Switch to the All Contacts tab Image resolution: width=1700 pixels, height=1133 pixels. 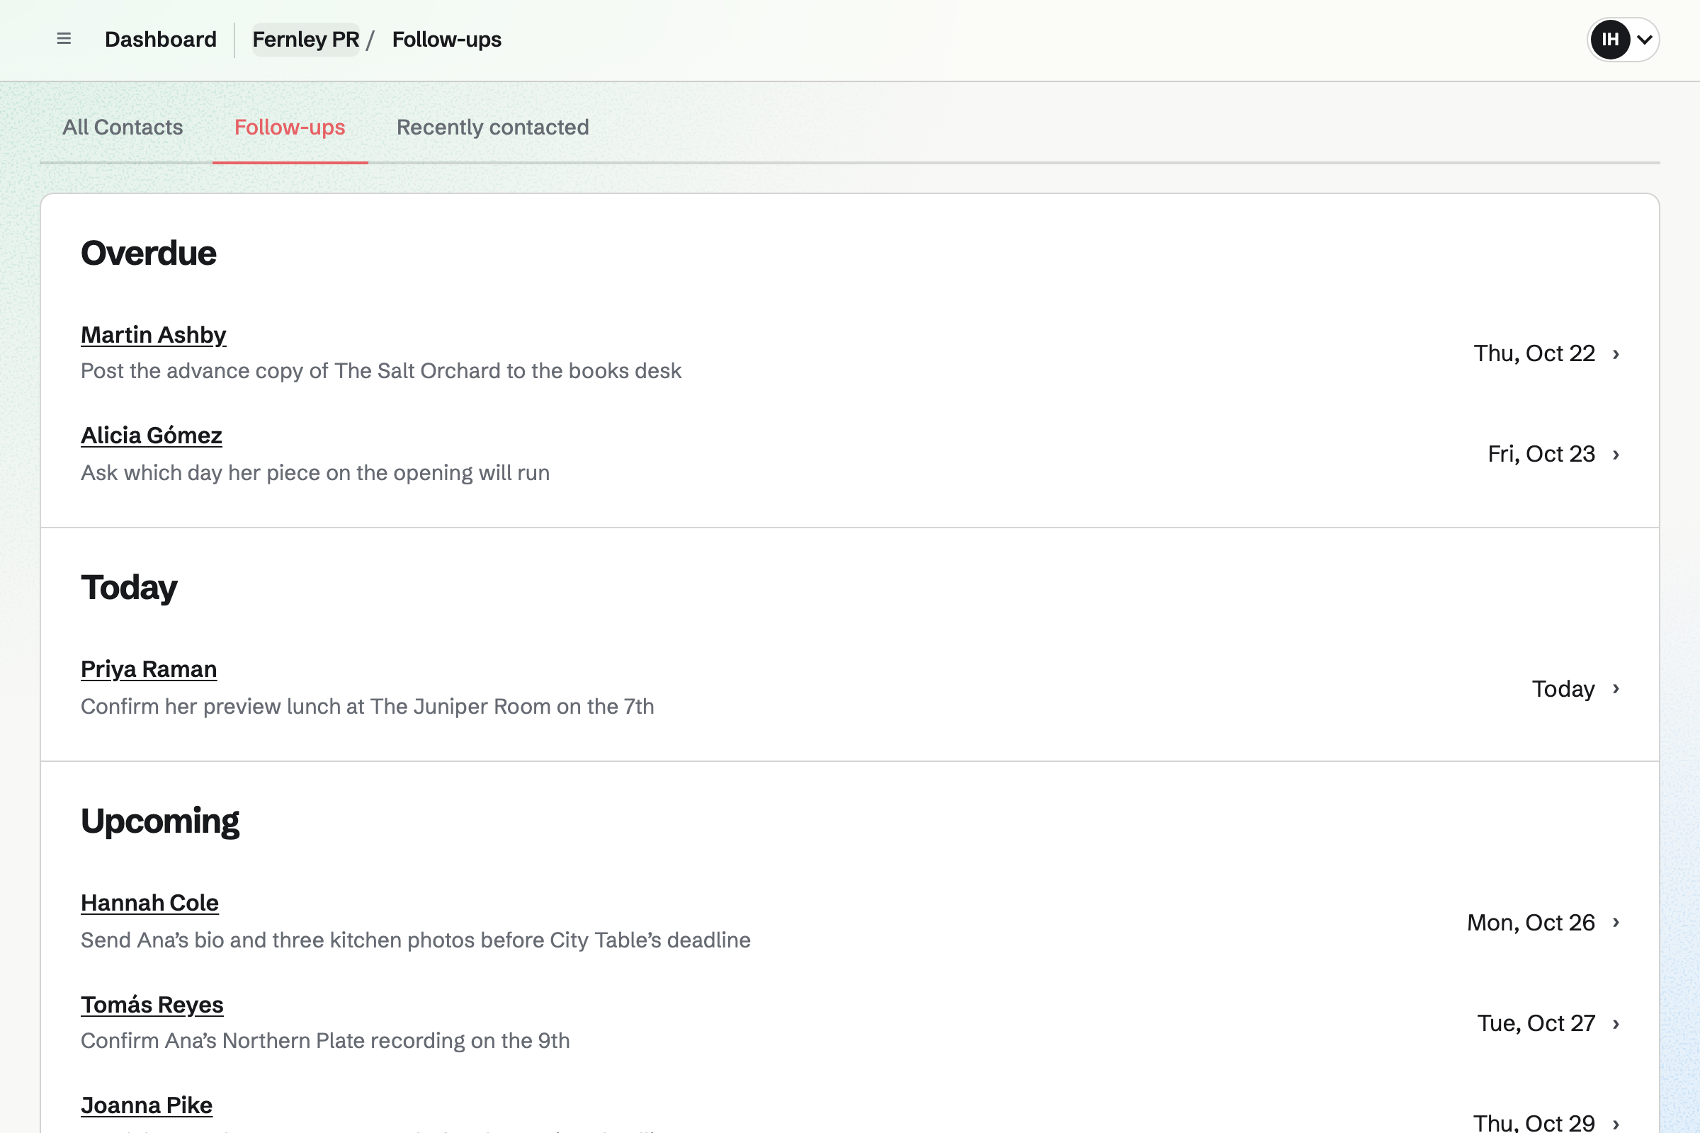coord(123,127)
